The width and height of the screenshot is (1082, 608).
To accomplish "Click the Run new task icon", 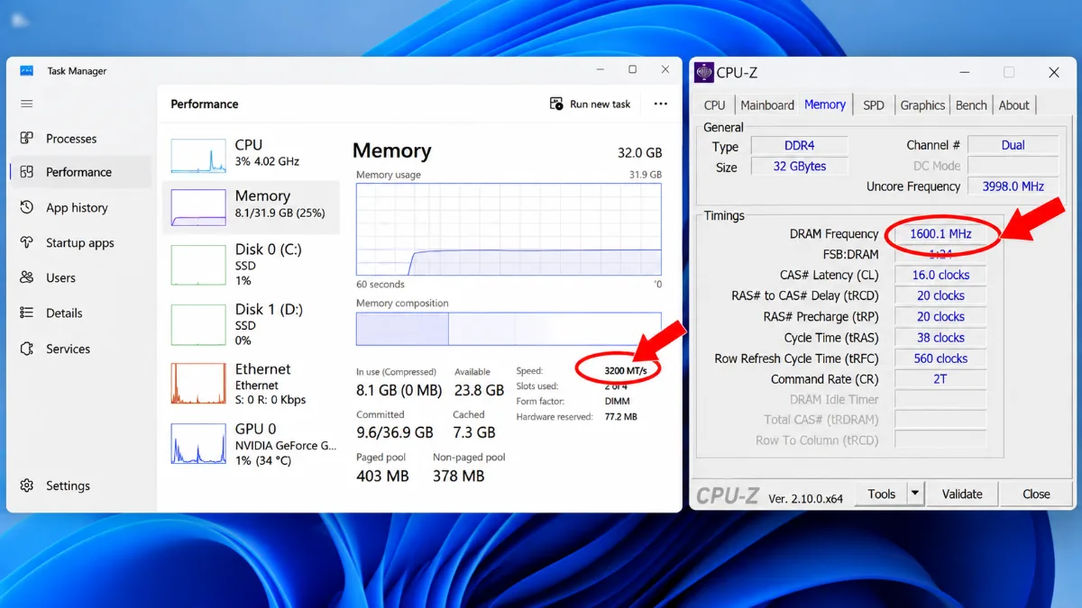I will 556,104.
